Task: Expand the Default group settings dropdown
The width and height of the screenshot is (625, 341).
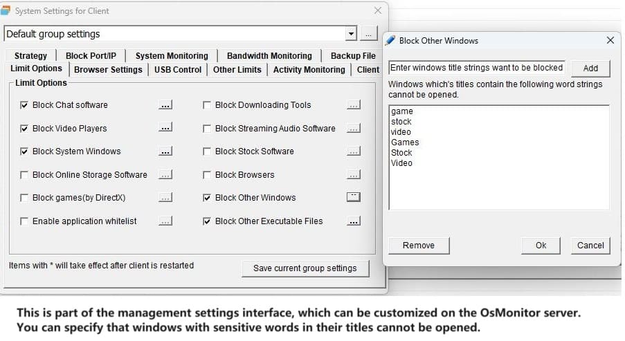Action: (351, 34)
